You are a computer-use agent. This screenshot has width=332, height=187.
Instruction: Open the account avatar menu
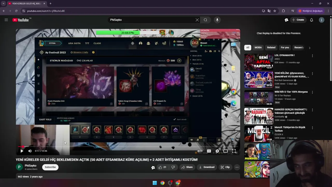click(x=322, y=20)
